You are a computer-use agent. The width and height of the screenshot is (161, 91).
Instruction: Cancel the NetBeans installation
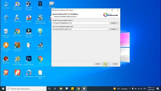pos(115,64)
